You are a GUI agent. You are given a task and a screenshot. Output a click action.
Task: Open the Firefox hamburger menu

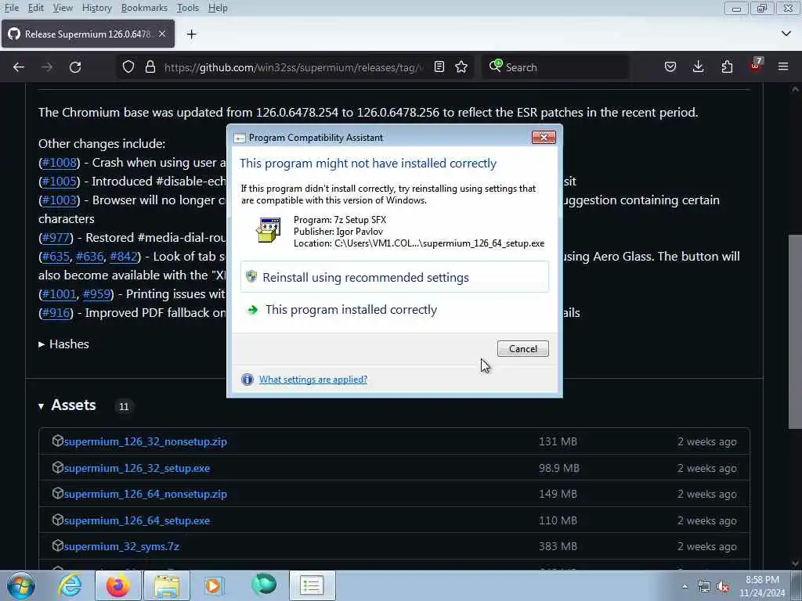click(783, 67)
